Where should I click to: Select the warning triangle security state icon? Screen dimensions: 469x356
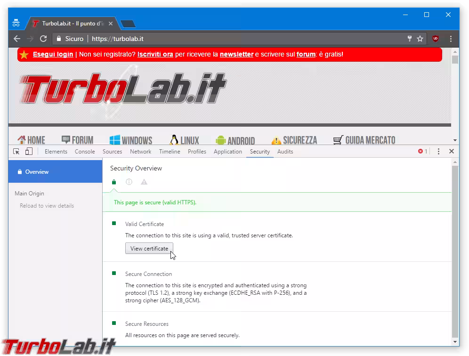pos(144,182)
